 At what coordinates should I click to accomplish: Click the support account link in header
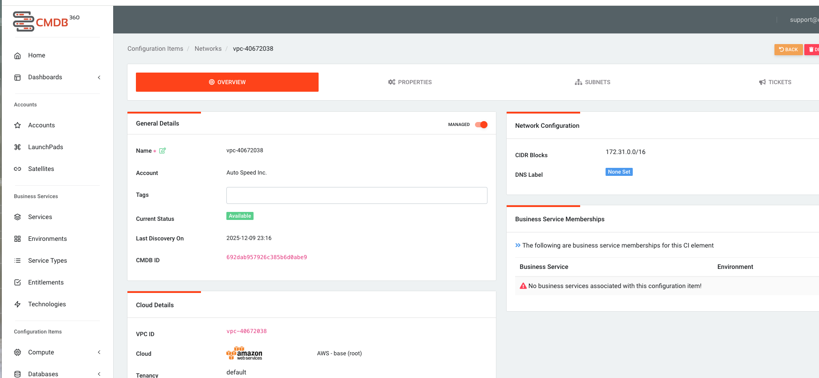pos(804,20)
